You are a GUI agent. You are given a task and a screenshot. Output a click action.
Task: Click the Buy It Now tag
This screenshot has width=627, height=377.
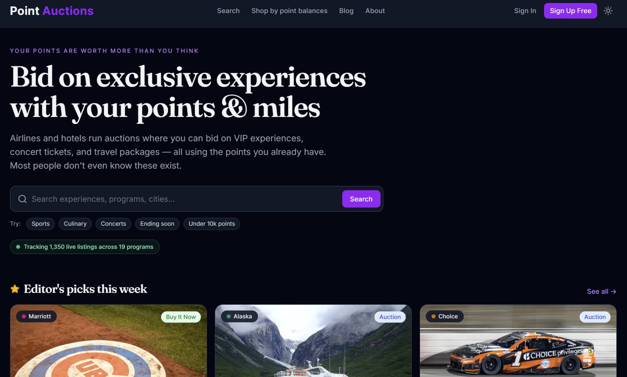181,317
